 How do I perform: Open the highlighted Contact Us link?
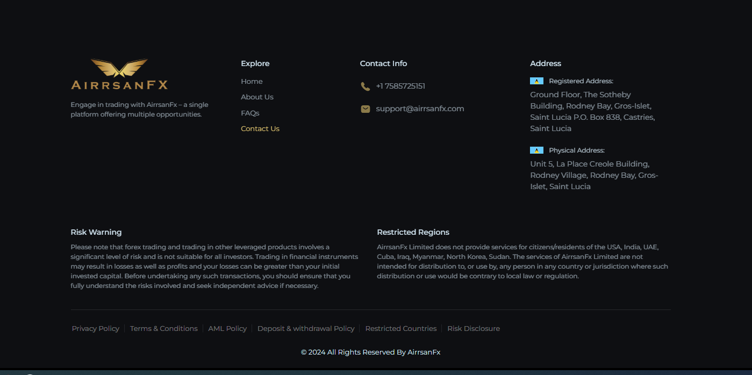pos(260,129)
